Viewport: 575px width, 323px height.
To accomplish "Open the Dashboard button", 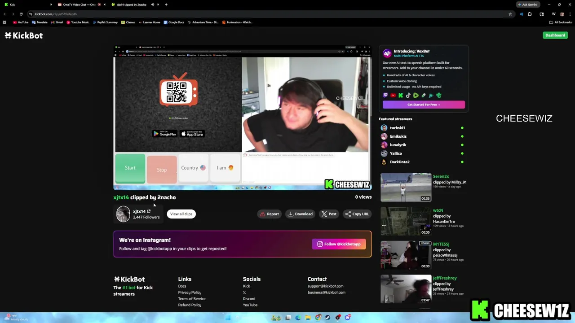I will point(555,35).
